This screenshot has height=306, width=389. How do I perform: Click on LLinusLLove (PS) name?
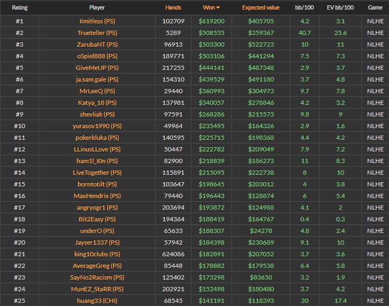coord(97,149)
